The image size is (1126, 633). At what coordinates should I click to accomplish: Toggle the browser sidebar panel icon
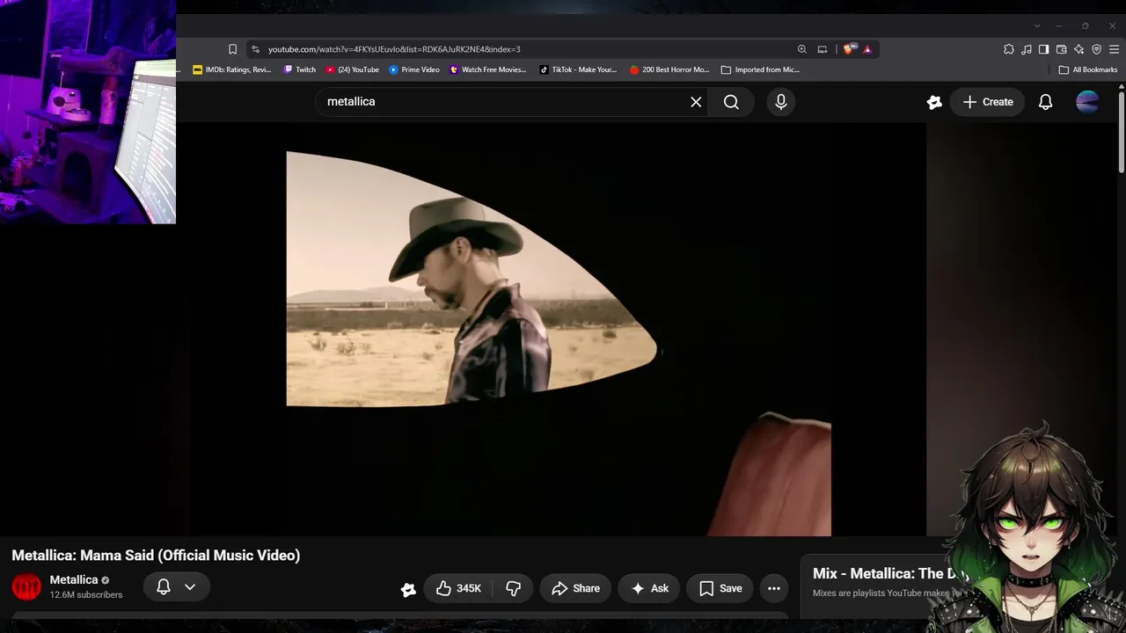click(1044, 49)
